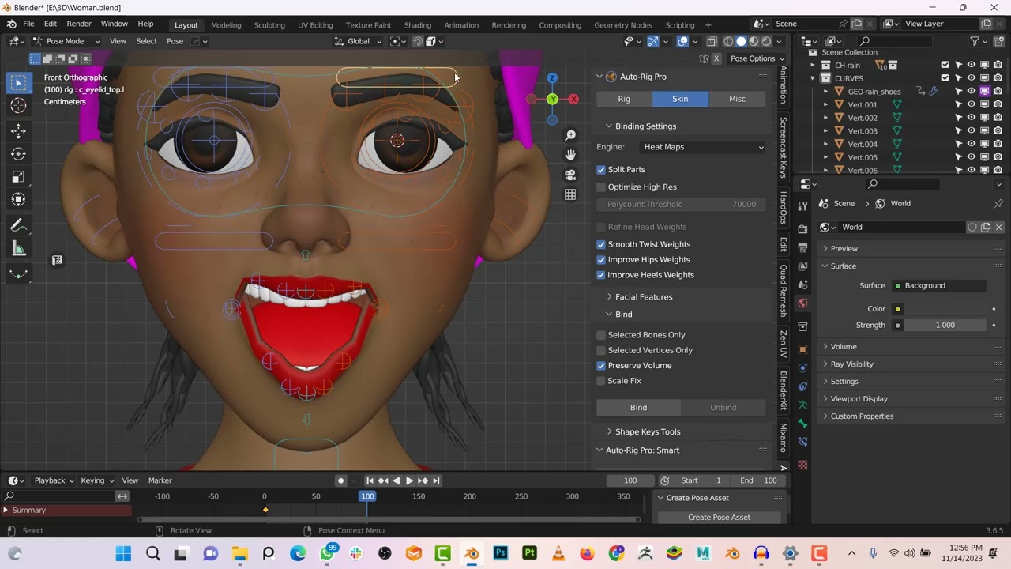Switch to wireframe viewport shading
Viewport: 1011px width, 569px height.
pyautogui.click(x=728, y=41)
